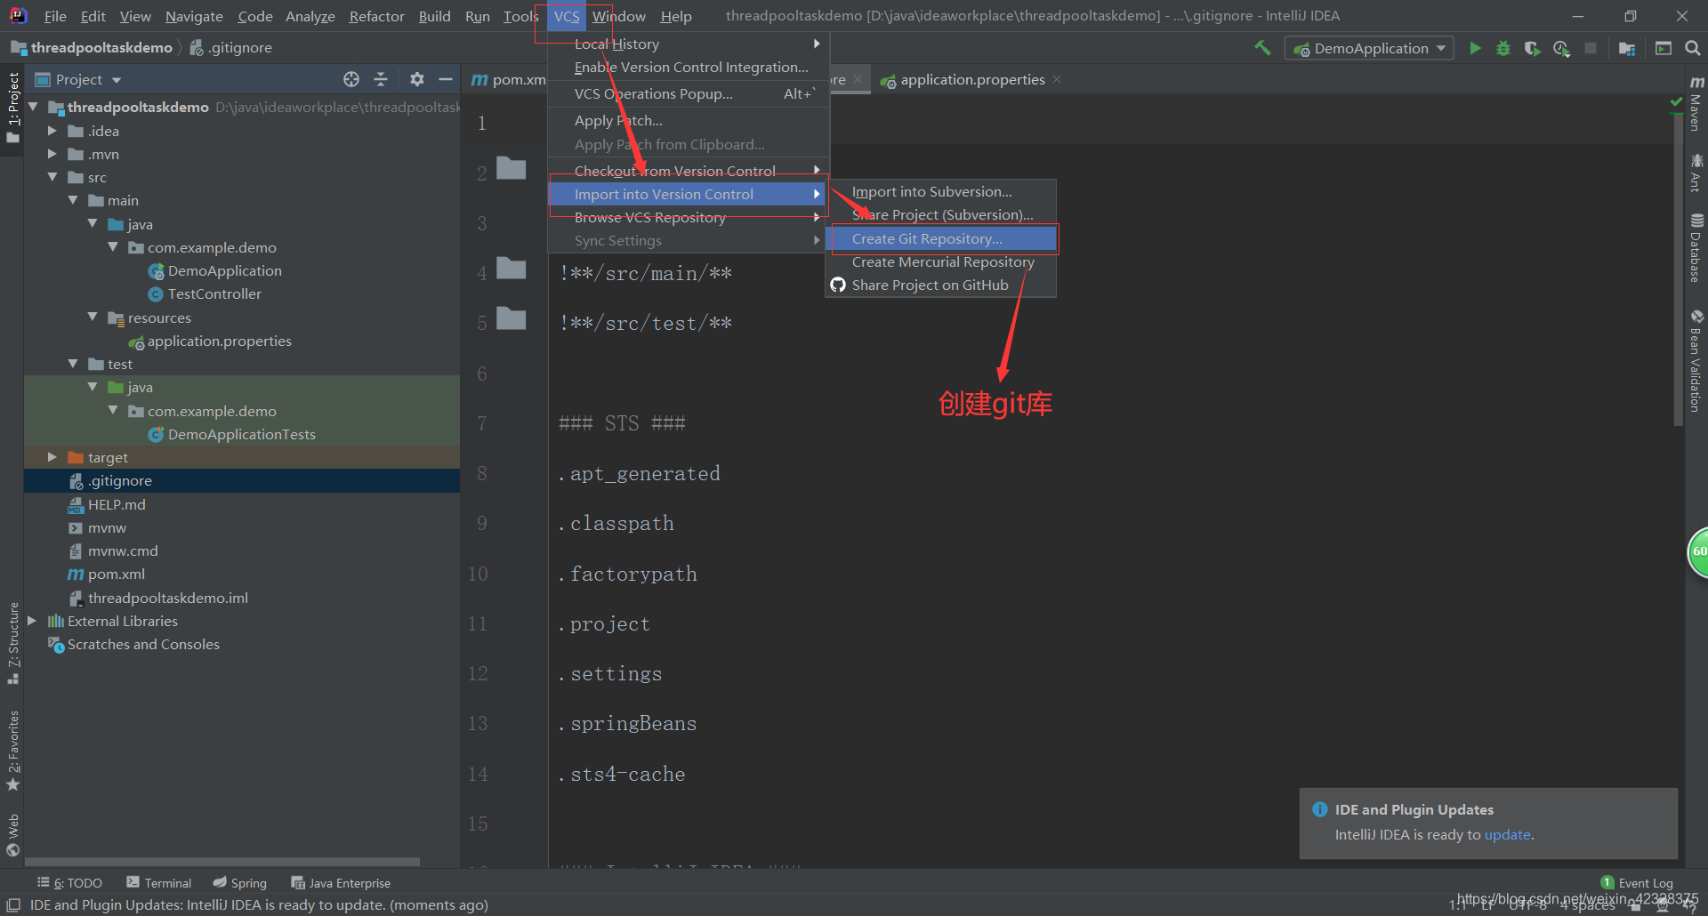
Task: Click fold marker on editor line 2
Action: pos(512,168)
